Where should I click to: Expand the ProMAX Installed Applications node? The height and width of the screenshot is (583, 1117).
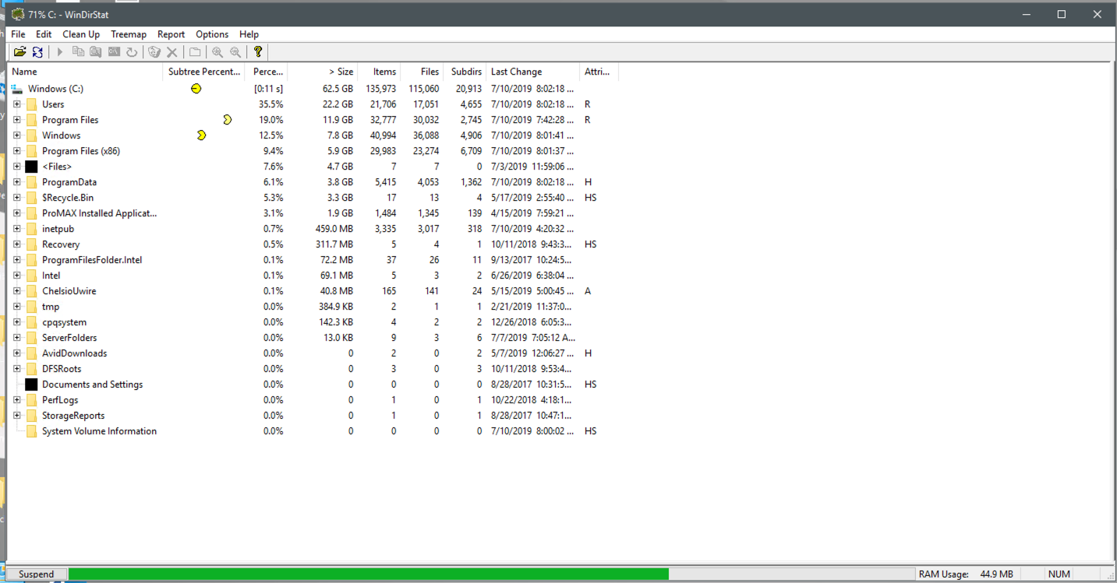(x=17, y=213)
